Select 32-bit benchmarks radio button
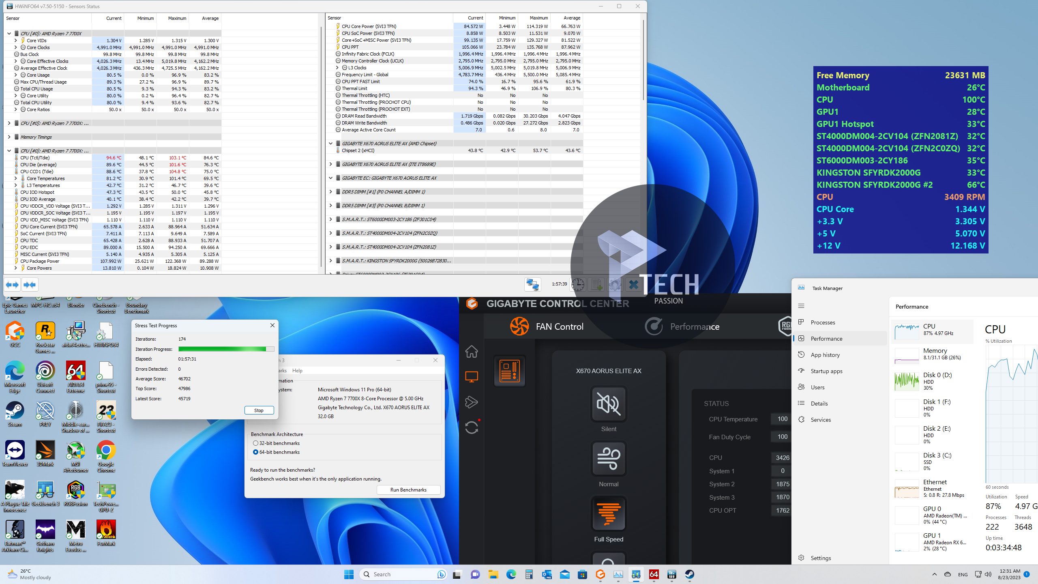This screenshot has width=1038, height=584. click(255, 443)
